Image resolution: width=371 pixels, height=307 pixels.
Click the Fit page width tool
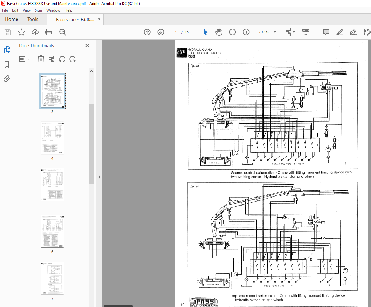(288, 32)
